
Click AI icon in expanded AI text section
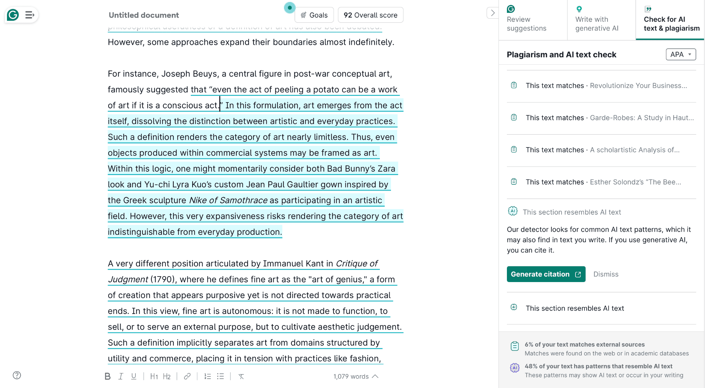513,211
